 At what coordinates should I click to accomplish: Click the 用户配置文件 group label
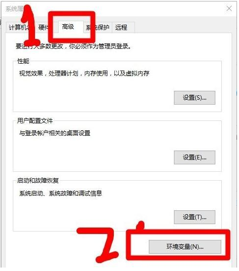tap(35, 120)
